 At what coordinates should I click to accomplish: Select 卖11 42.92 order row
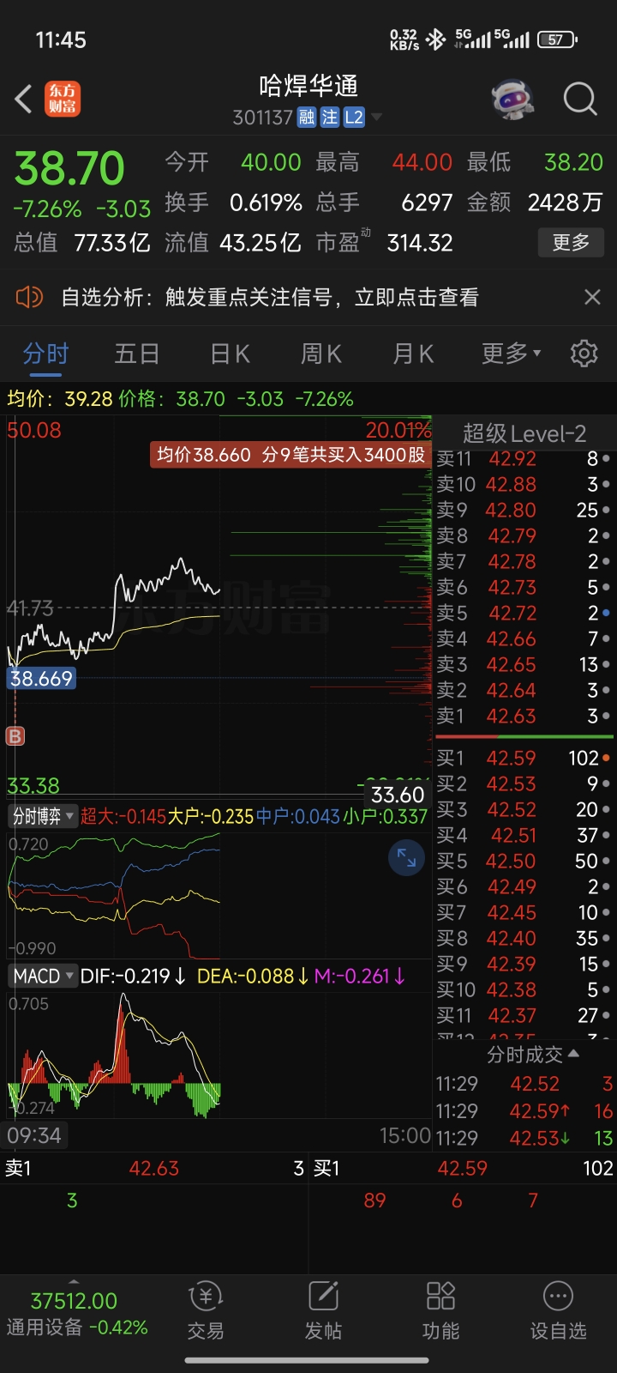524,459
